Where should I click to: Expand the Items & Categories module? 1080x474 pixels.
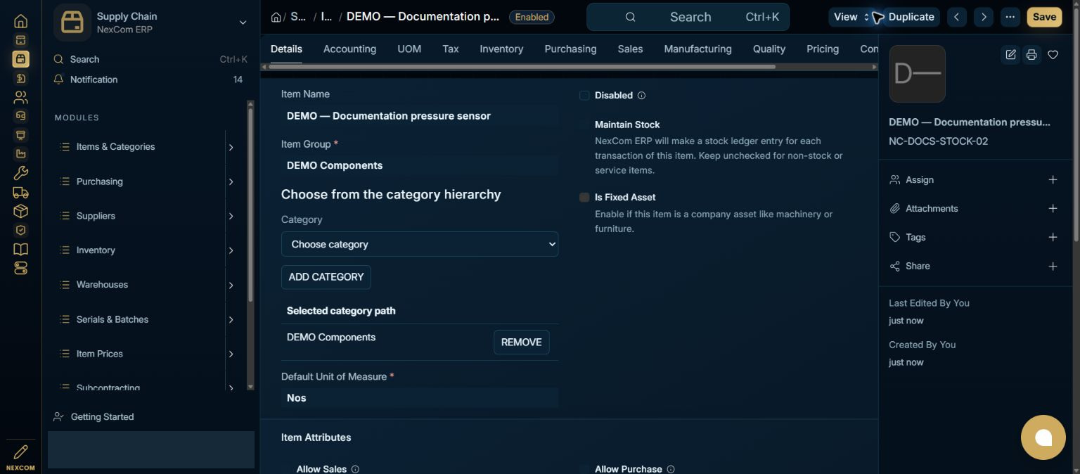(x=231, y=147)
